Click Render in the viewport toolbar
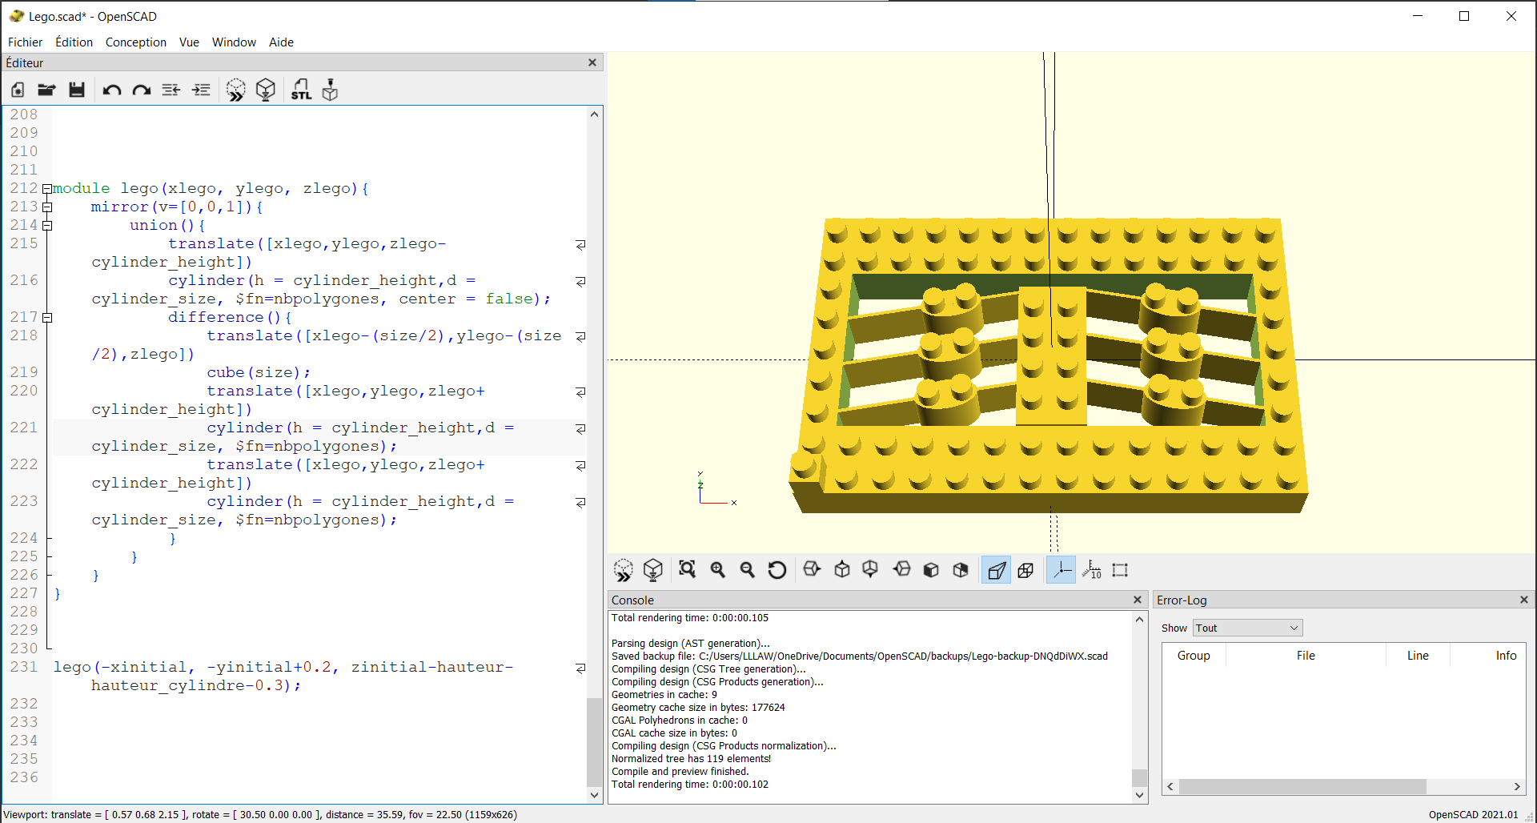 [653, 570]
